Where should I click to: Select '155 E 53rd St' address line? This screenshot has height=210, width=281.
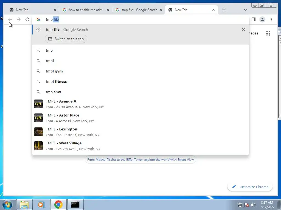pyautogui.click(x=78, y=135)
